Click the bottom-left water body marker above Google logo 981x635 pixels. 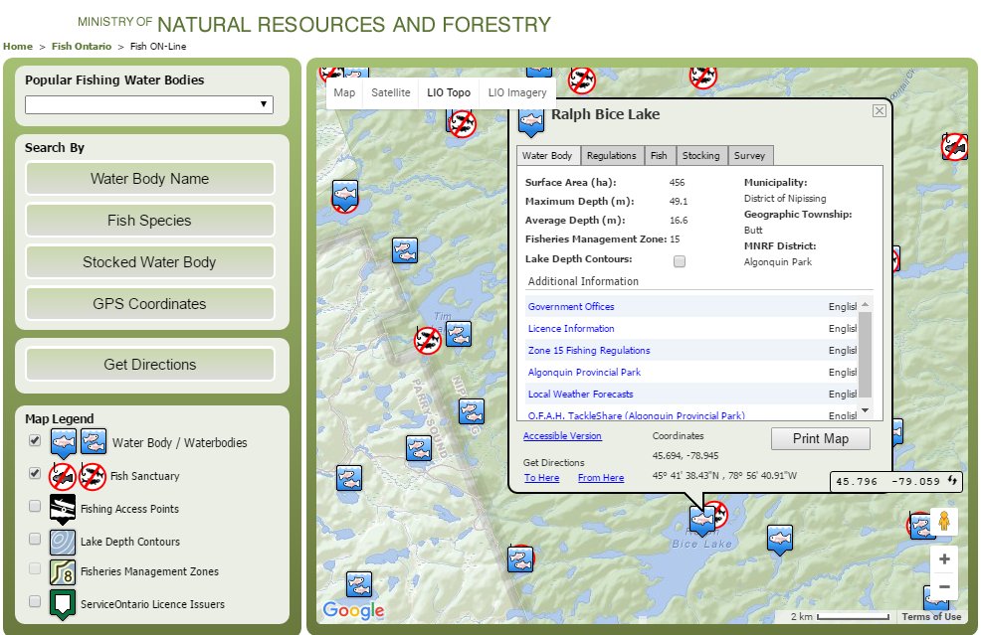click(358, 585)
